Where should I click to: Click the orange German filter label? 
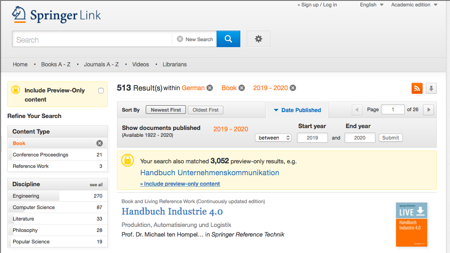pyautogui.click(x=193, y=88)
